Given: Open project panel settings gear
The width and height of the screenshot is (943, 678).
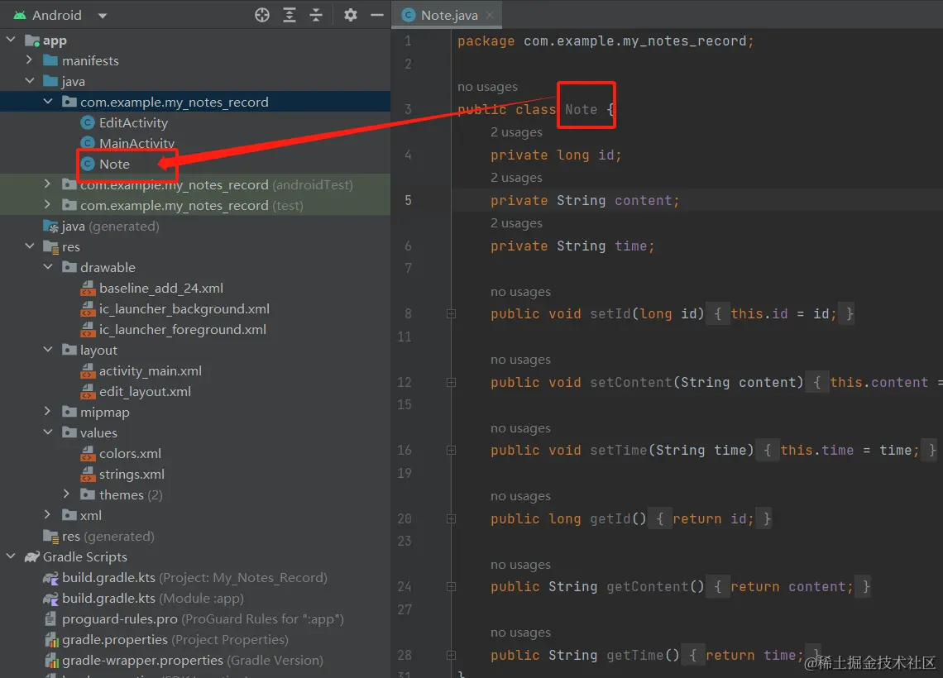Looking at the screenshot, I should coord(351,15).
